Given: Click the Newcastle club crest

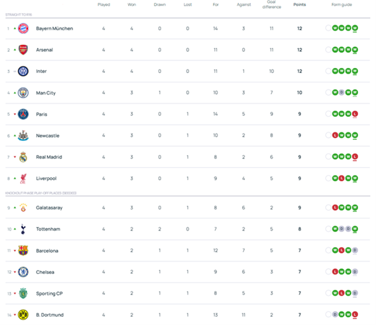Looking at the screenshot, I should [23, 136].
